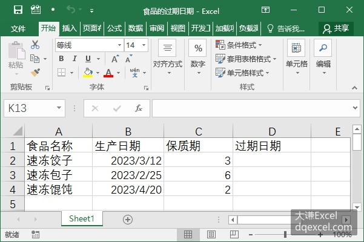Collapse the ribbon with arrow
Viewport: 364px width, 242px height.
(x=354, y=88)
